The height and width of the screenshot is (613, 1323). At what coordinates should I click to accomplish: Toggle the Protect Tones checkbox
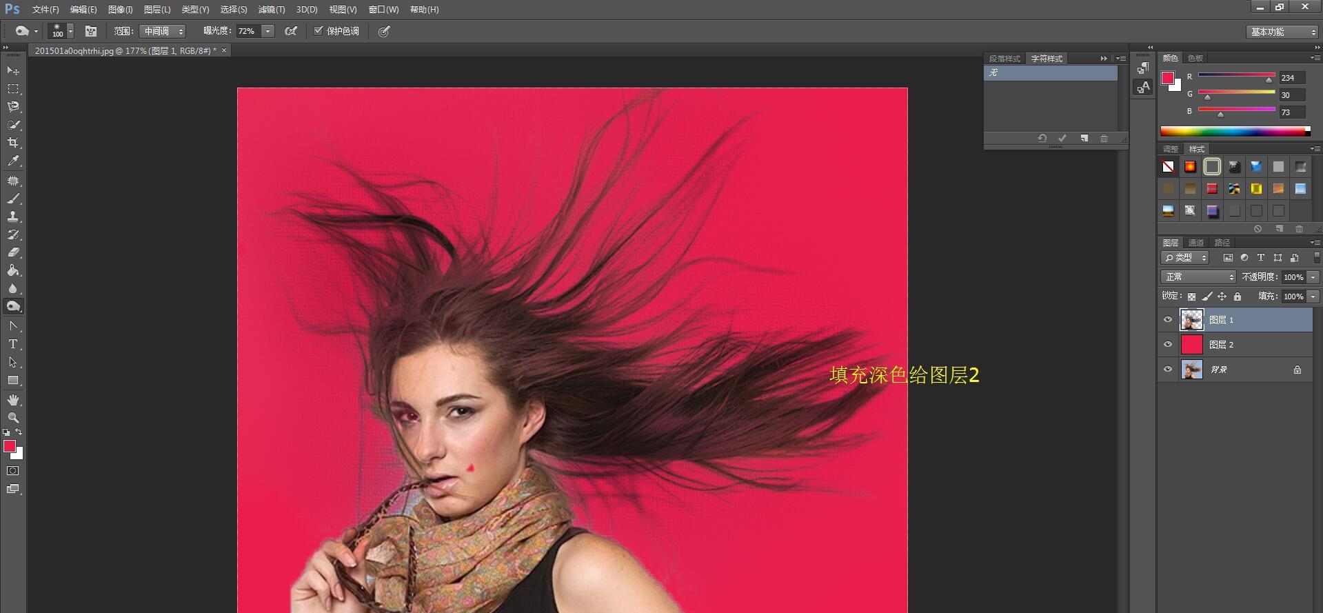(319, 31)
